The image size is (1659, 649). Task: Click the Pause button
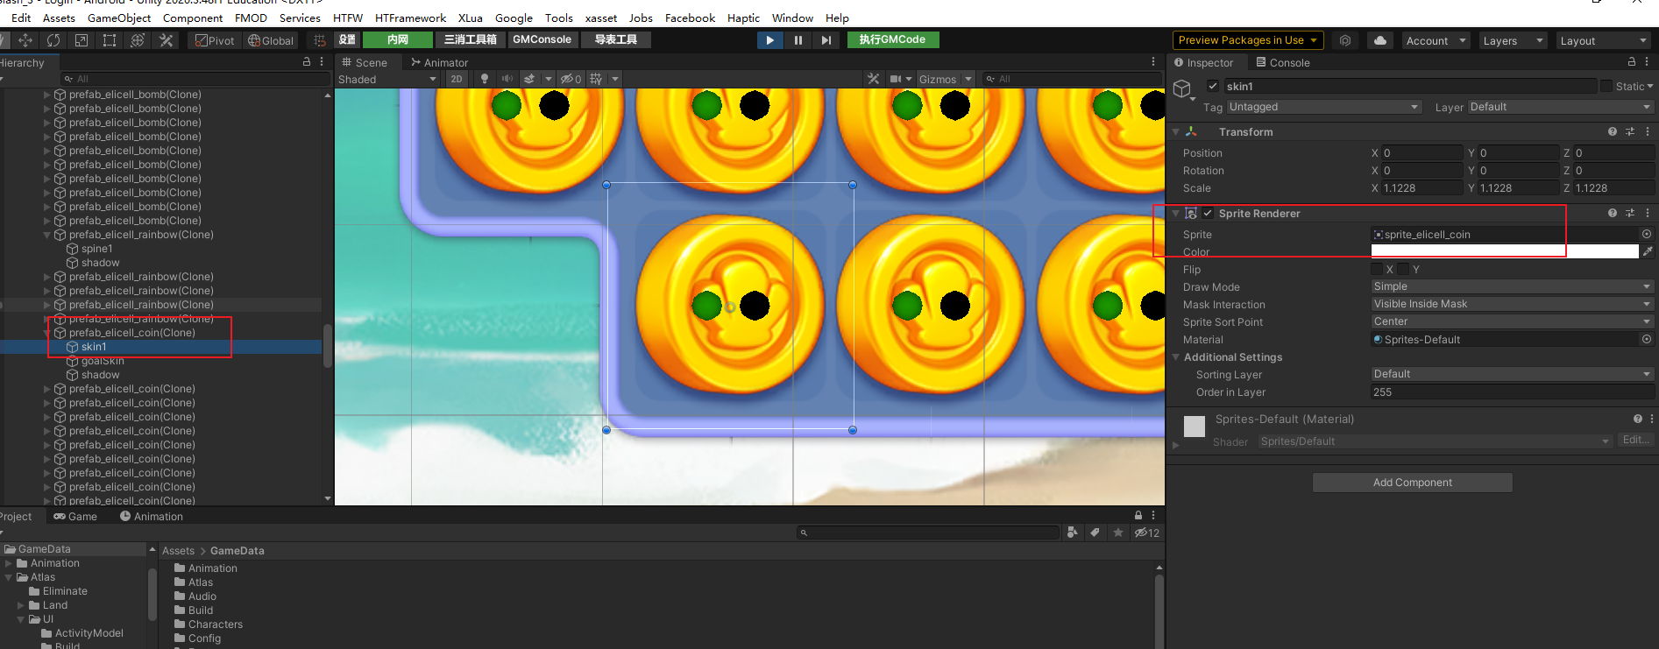coord(798,40)
